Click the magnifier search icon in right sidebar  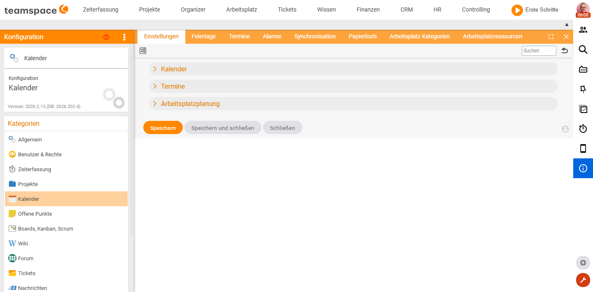coord(583,49)
